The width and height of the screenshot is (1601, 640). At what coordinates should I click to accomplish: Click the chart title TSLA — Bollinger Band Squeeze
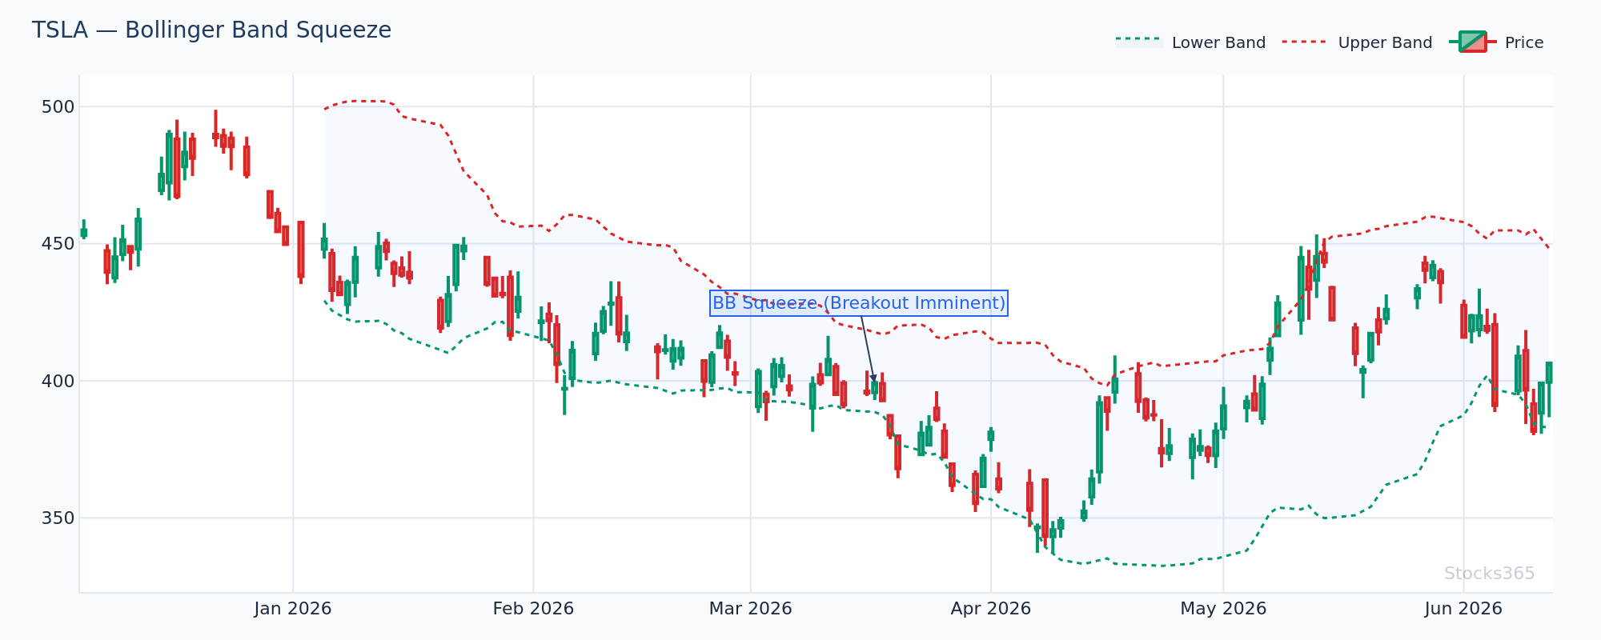point(211,30)
